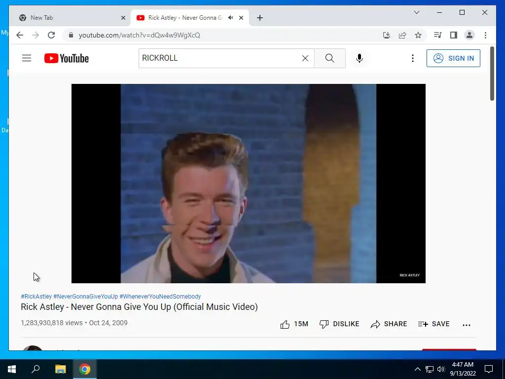The image size is (505, 379).
Task: Start voice search with the microphone
Action: point(360,58)
